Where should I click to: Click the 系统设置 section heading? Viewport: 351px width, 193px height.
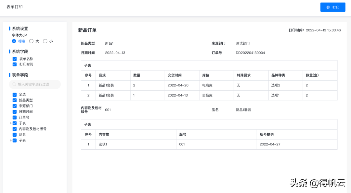pos(20,28)
